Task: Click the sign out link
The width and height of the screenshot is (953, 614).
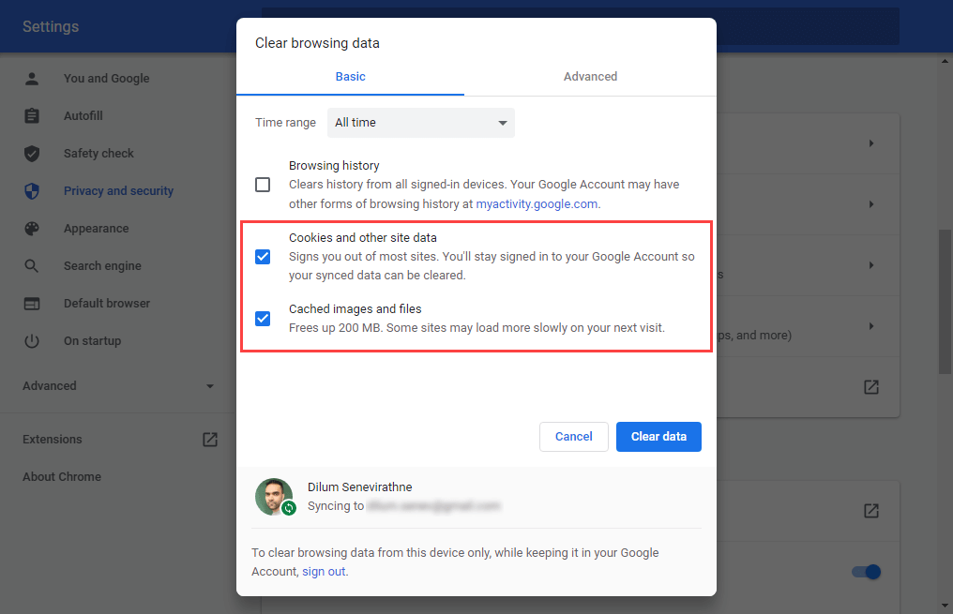Action: [x=324, y=572]
